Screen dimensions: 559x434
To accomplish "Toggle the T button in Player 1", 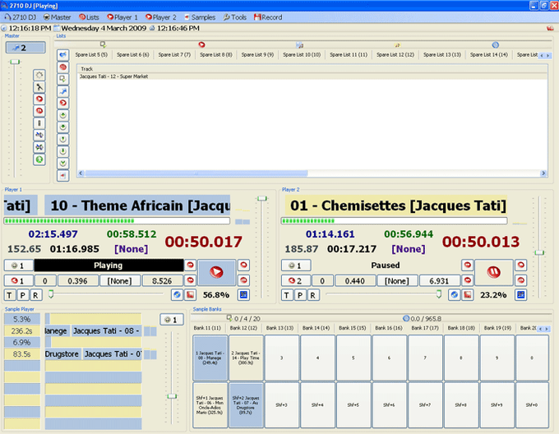I will pos(10,295).
